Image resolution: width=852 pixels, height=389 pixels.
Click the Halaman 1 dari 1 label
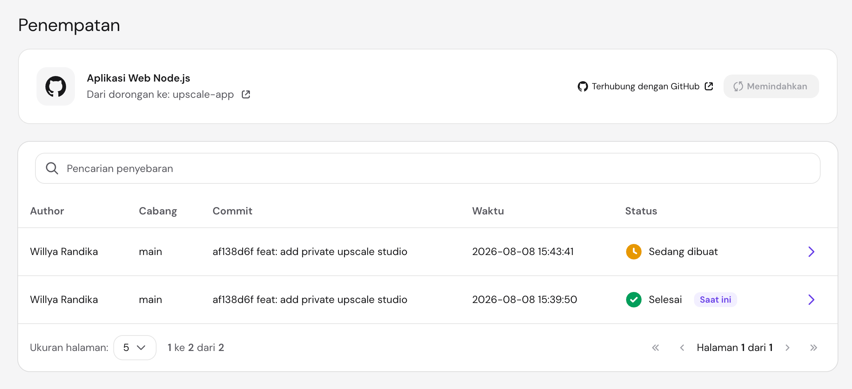735,348
